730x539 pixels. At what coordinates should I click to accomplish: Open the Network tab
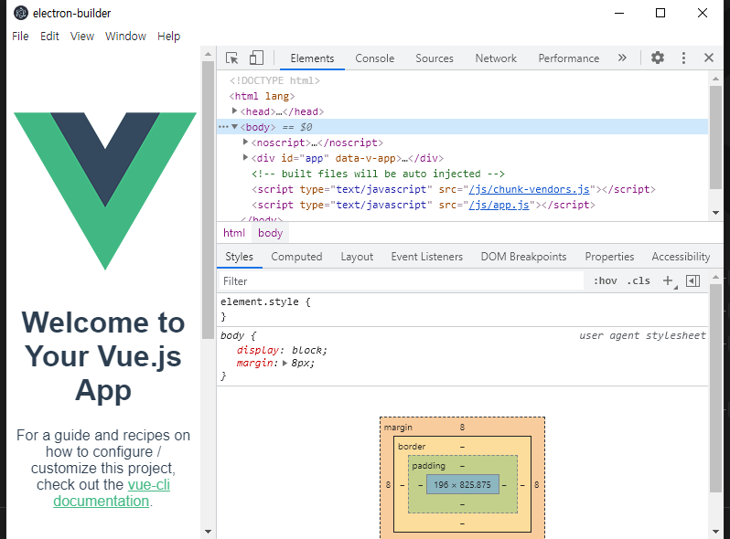click(496, 58)
